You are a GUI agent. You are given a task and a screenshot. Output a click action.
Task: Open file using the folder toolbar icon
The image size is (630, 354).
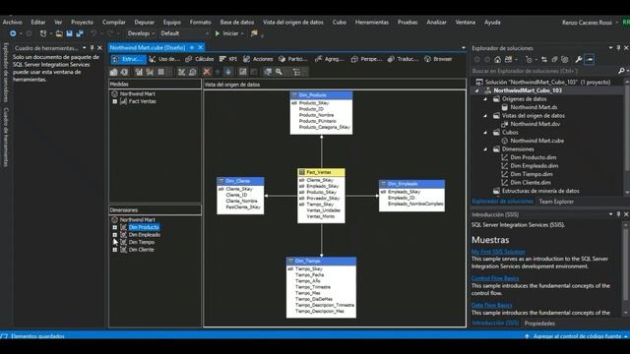coord(59,33)
